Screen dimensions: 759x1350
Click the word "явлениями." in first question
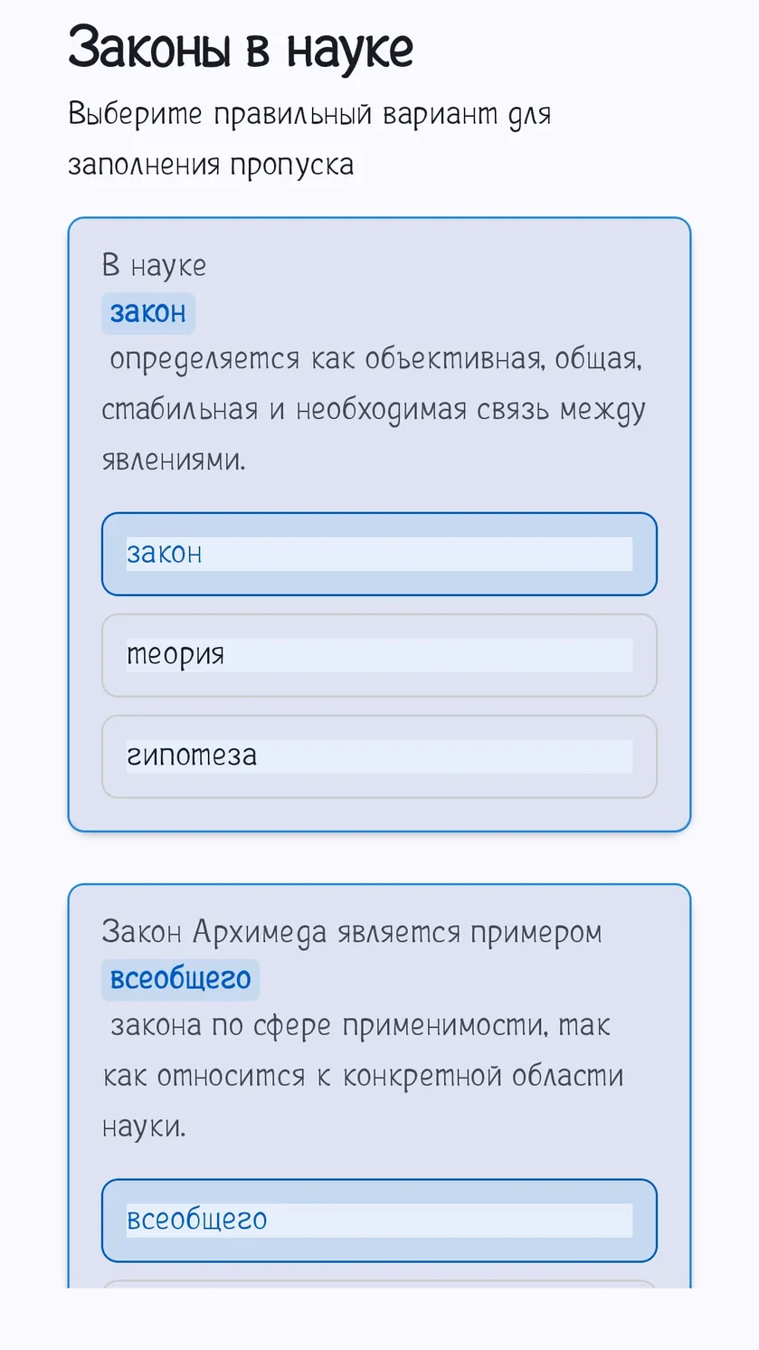point(174,460)
